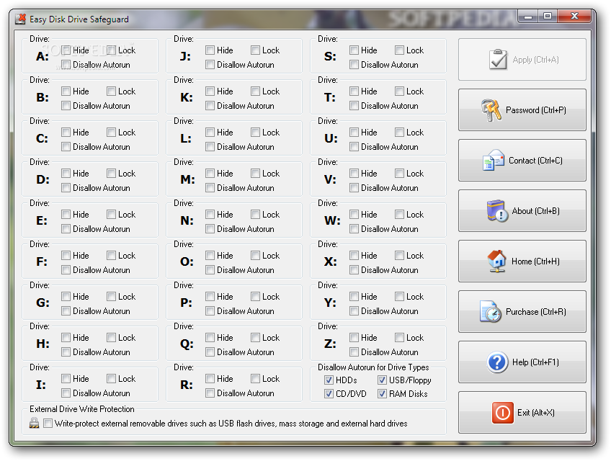Click Exit (Alt+X) button
611x461 pixels.
tap(522, 412)
